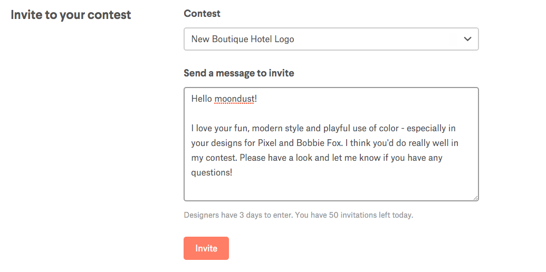Click the Invite to your contest heading
The width and height of the screenshot is (546, 272).
[x=71, y=15]
